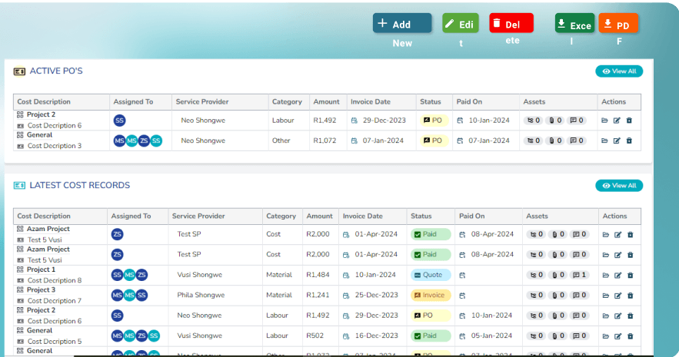Click edit icon for Vusi Shongwe Labour R502 row
The image size is (679, 357).
pyautogui.click(x=617, y=336)
